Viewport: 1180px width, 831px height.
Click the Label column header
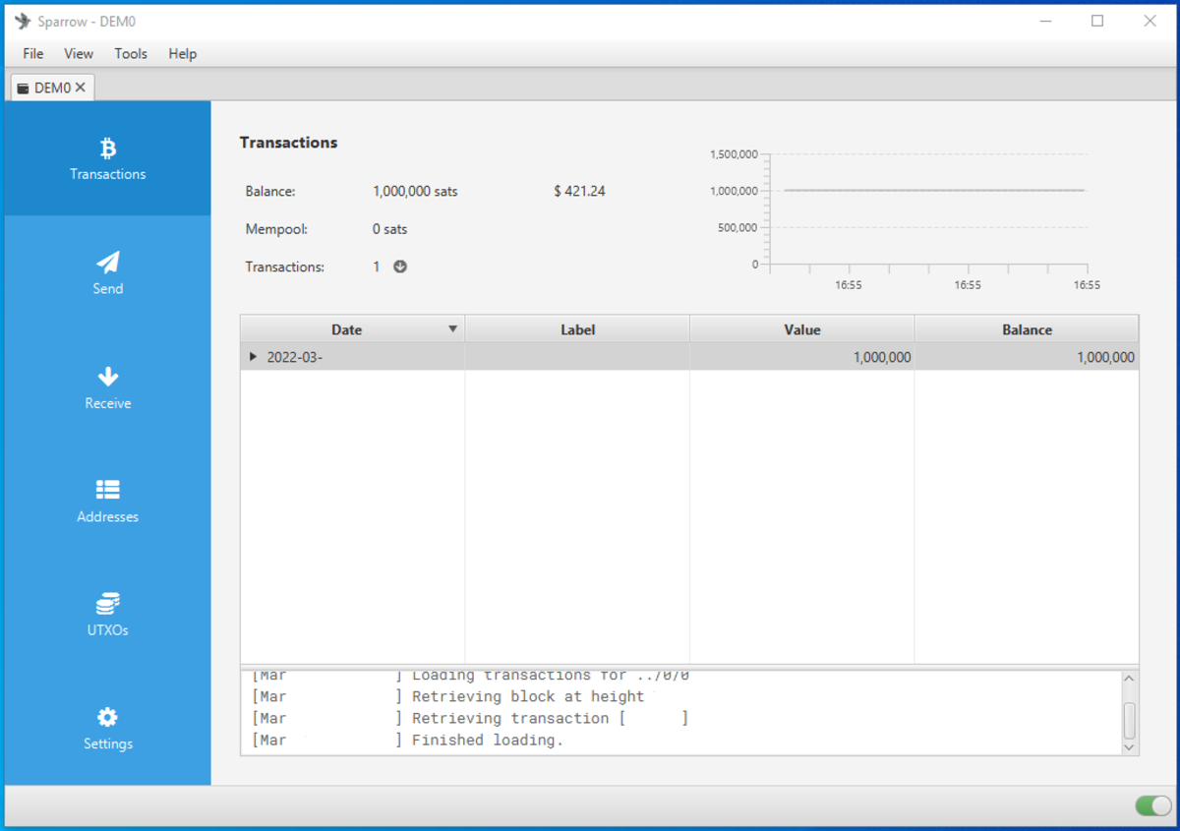[577, 329]
